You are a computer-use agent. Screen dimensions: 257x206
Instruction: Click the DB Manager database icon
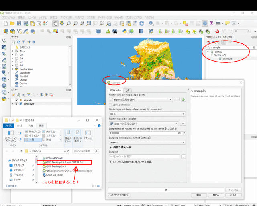(x=98, y=31)
